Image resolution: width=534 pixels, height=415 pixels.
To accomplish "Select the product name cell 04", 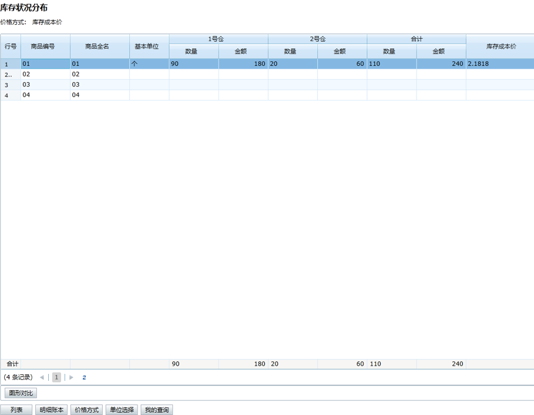I will click(99, 95).
